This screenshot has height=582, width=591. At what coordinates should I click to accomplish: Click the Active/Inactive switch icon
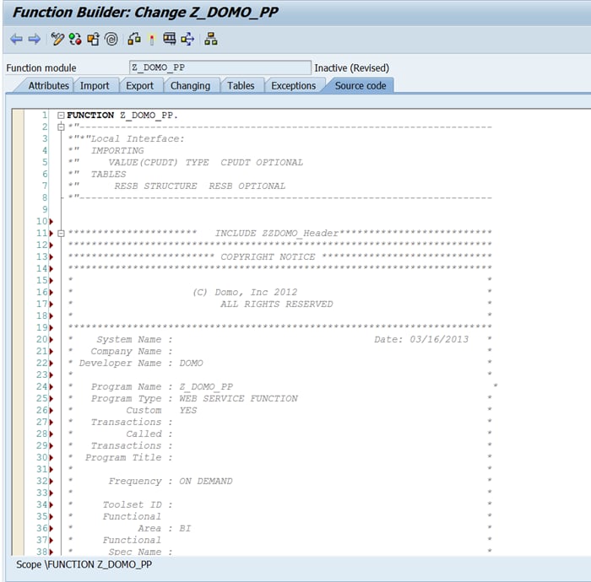tap(75, 39)
